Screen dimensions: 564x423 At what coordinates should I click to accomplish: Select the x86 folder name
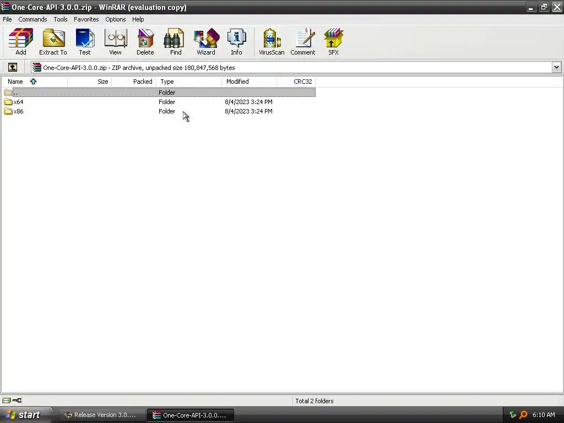pos(18,111)
